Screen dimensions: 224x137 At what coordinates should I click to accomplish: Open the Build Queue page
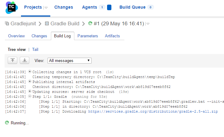(x=132, y=7)
